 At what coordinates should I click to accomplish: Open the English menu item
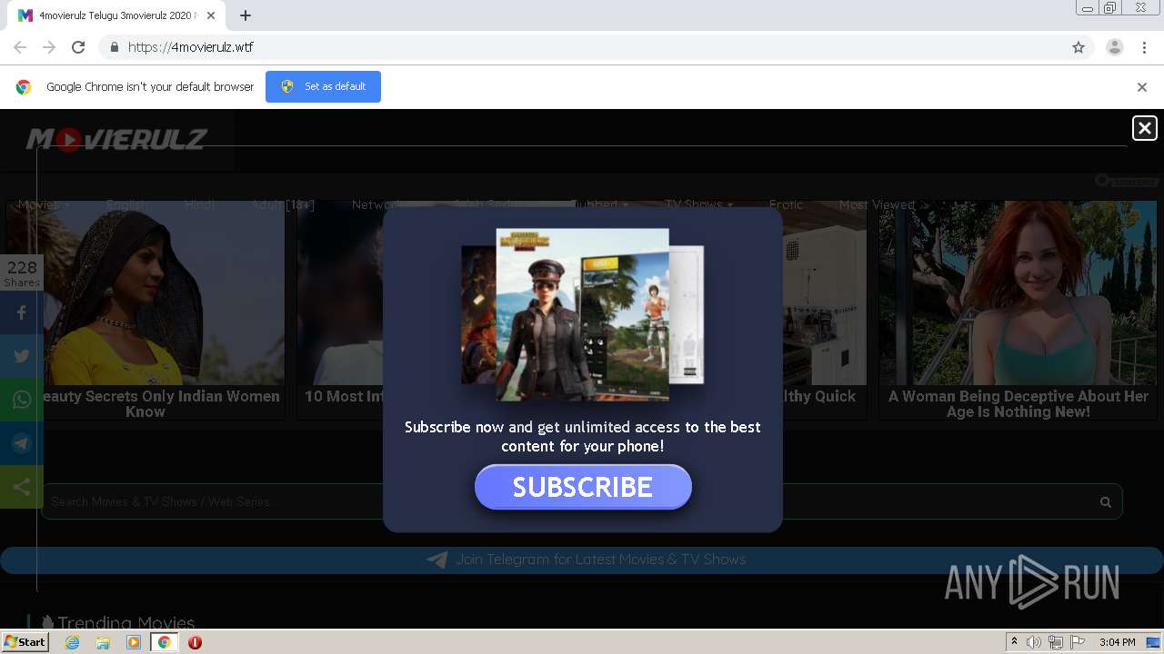[128, 204]
